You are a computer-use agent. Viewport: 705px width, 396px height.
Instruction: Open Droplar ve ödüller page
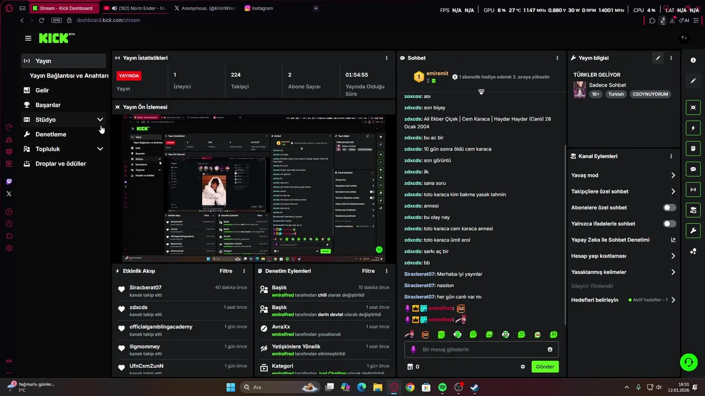coord(63,164)
